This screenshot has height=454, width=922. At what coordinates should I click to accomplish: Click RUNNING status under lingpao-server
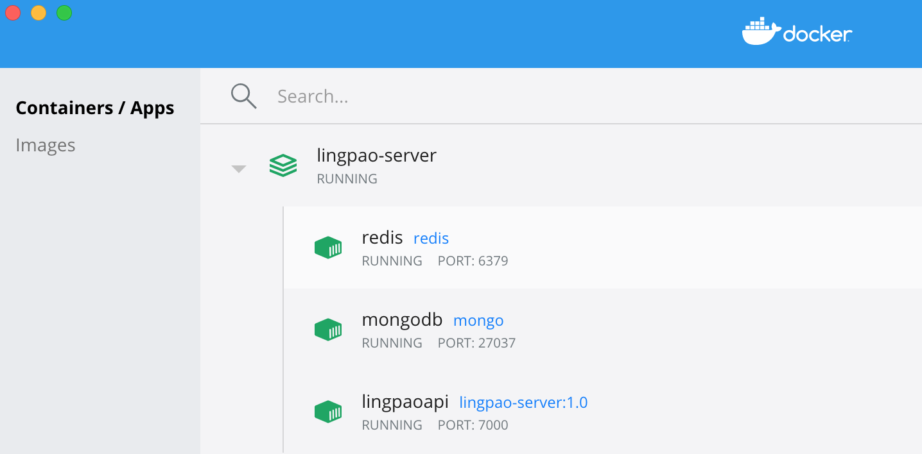point(347,179)
